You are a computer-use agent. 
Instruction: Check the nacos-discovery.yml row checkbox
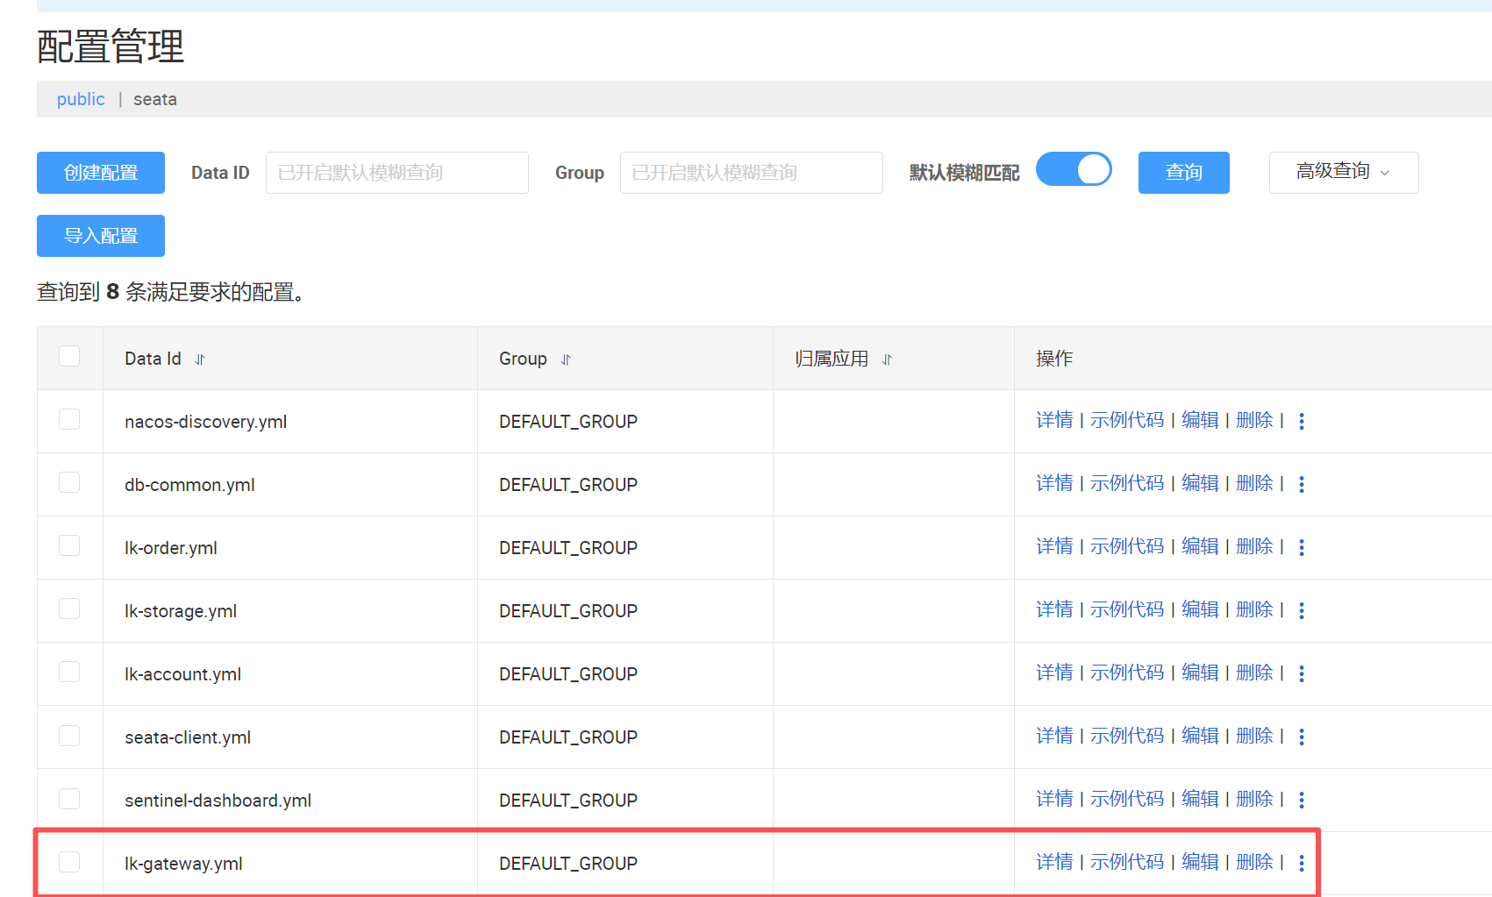pyautogui.click(x=69, y=419)
